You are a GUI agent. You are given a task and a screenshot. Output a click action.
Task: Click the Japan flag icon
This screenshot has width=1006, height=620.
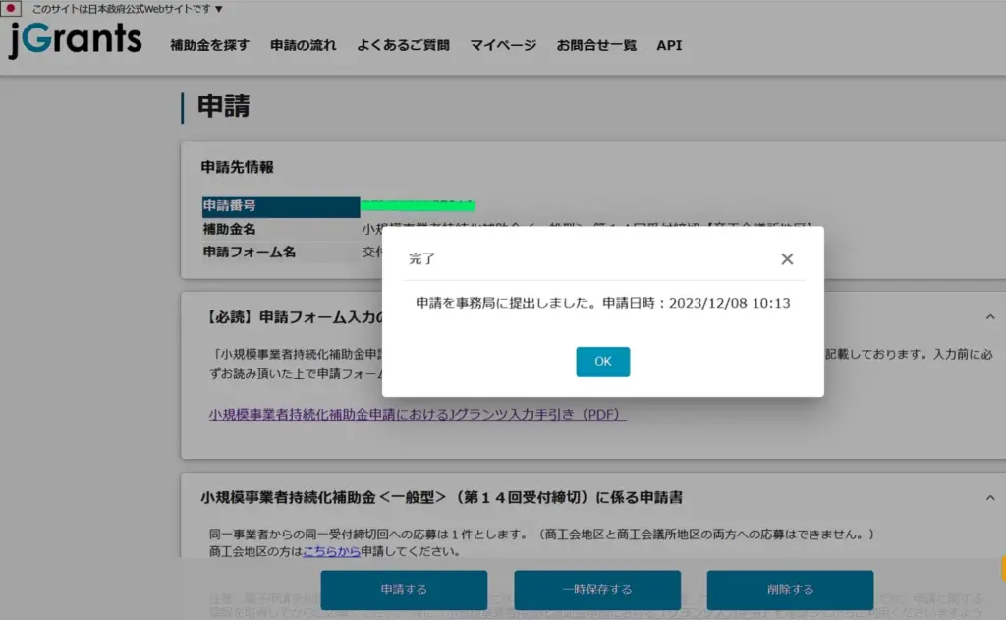pos(11,9)
